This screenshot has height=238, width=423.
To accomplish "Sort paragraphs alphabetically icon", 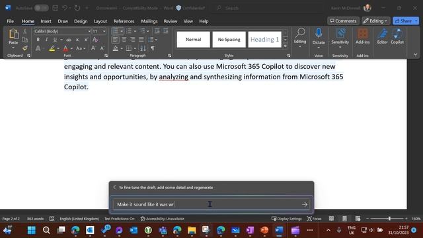I will (x=143, y=48).
